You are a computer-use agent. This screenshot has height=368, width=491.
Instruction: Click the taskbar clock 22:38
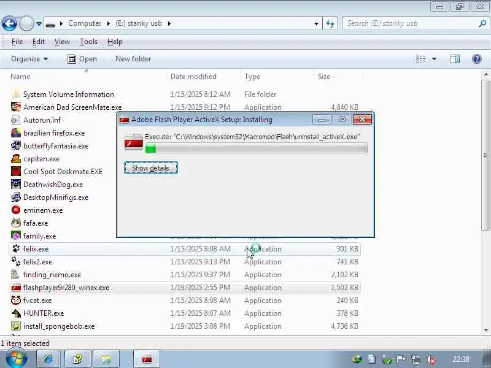[461, 359]
